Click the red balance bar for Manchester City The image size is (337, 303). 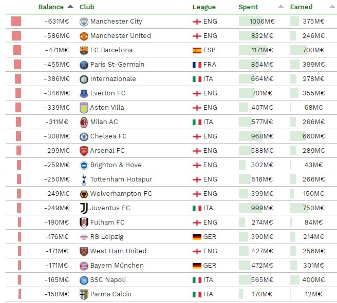point(16,22)
